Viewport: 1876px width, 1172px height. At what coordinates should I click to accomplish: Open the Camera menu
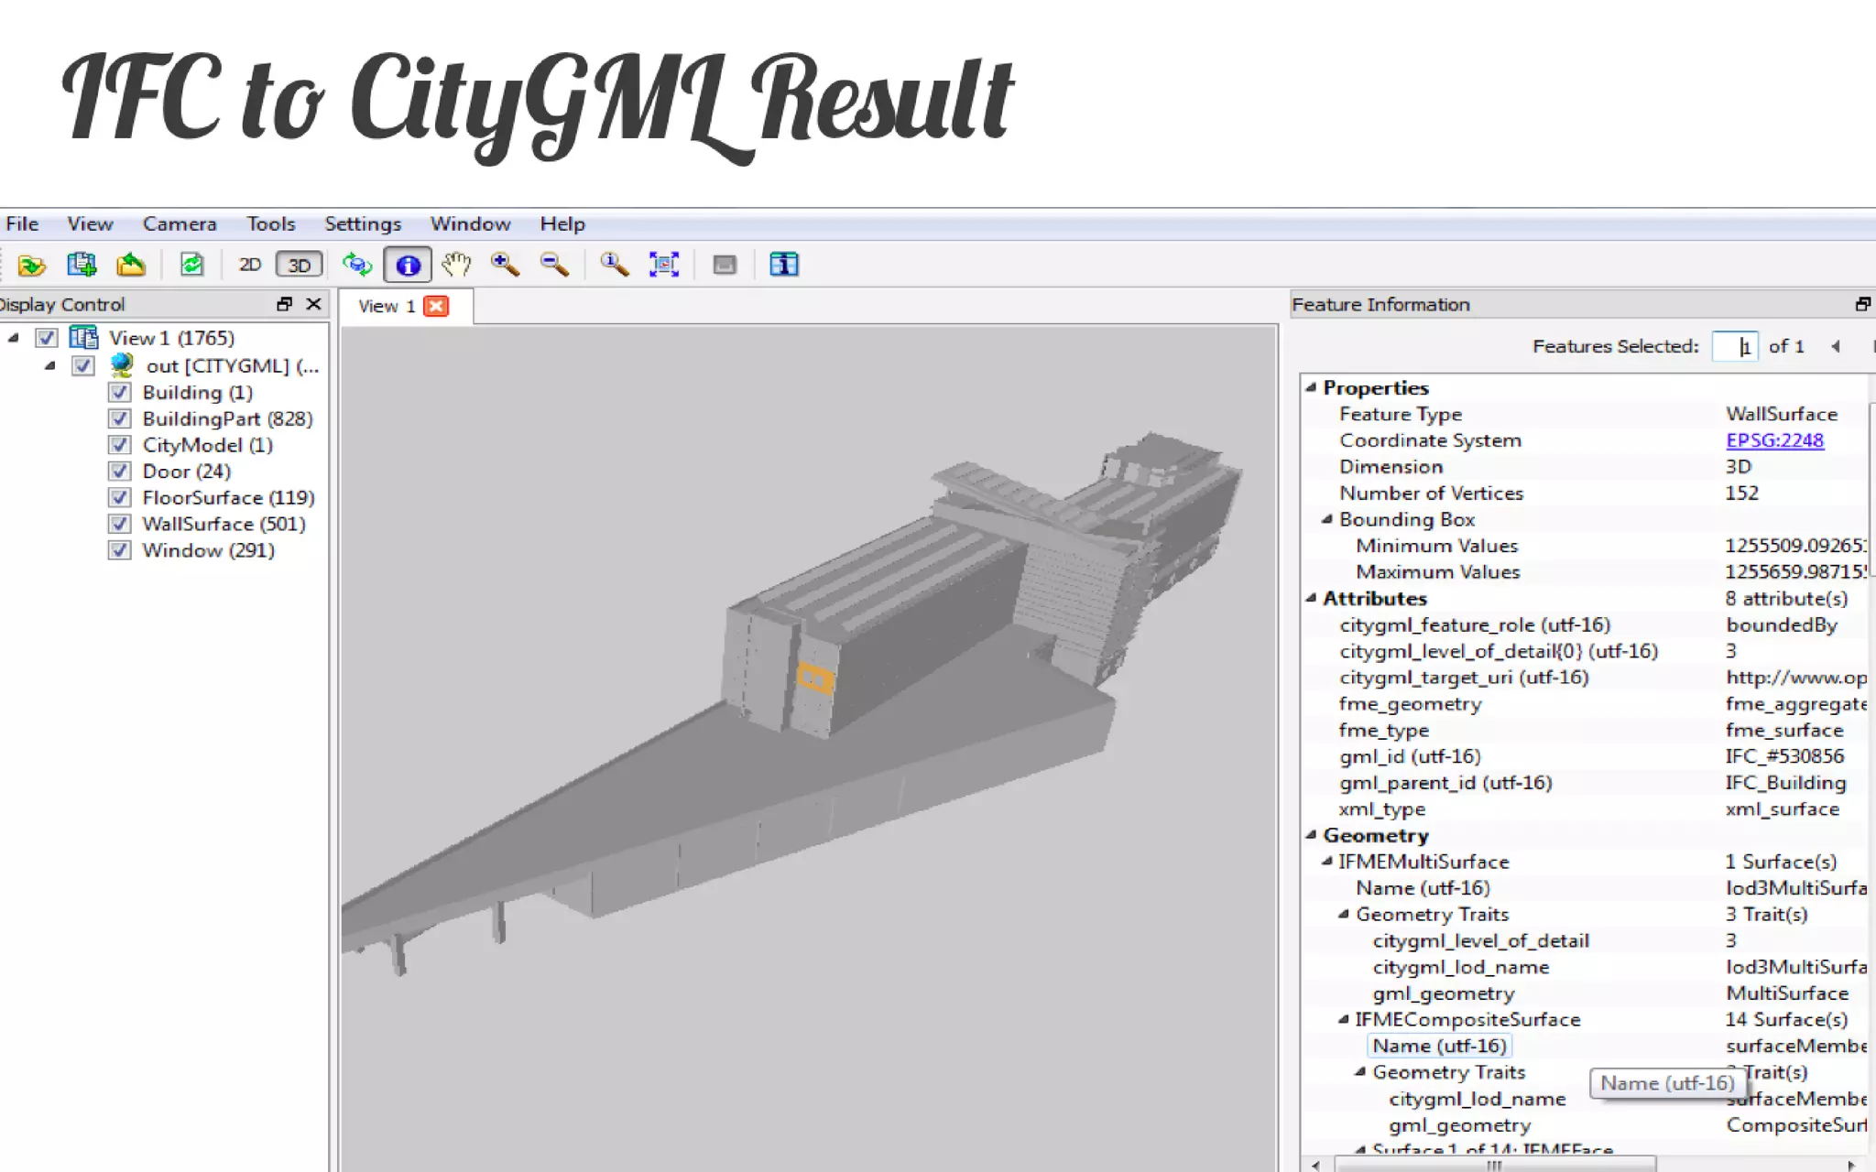coord(180,224)
